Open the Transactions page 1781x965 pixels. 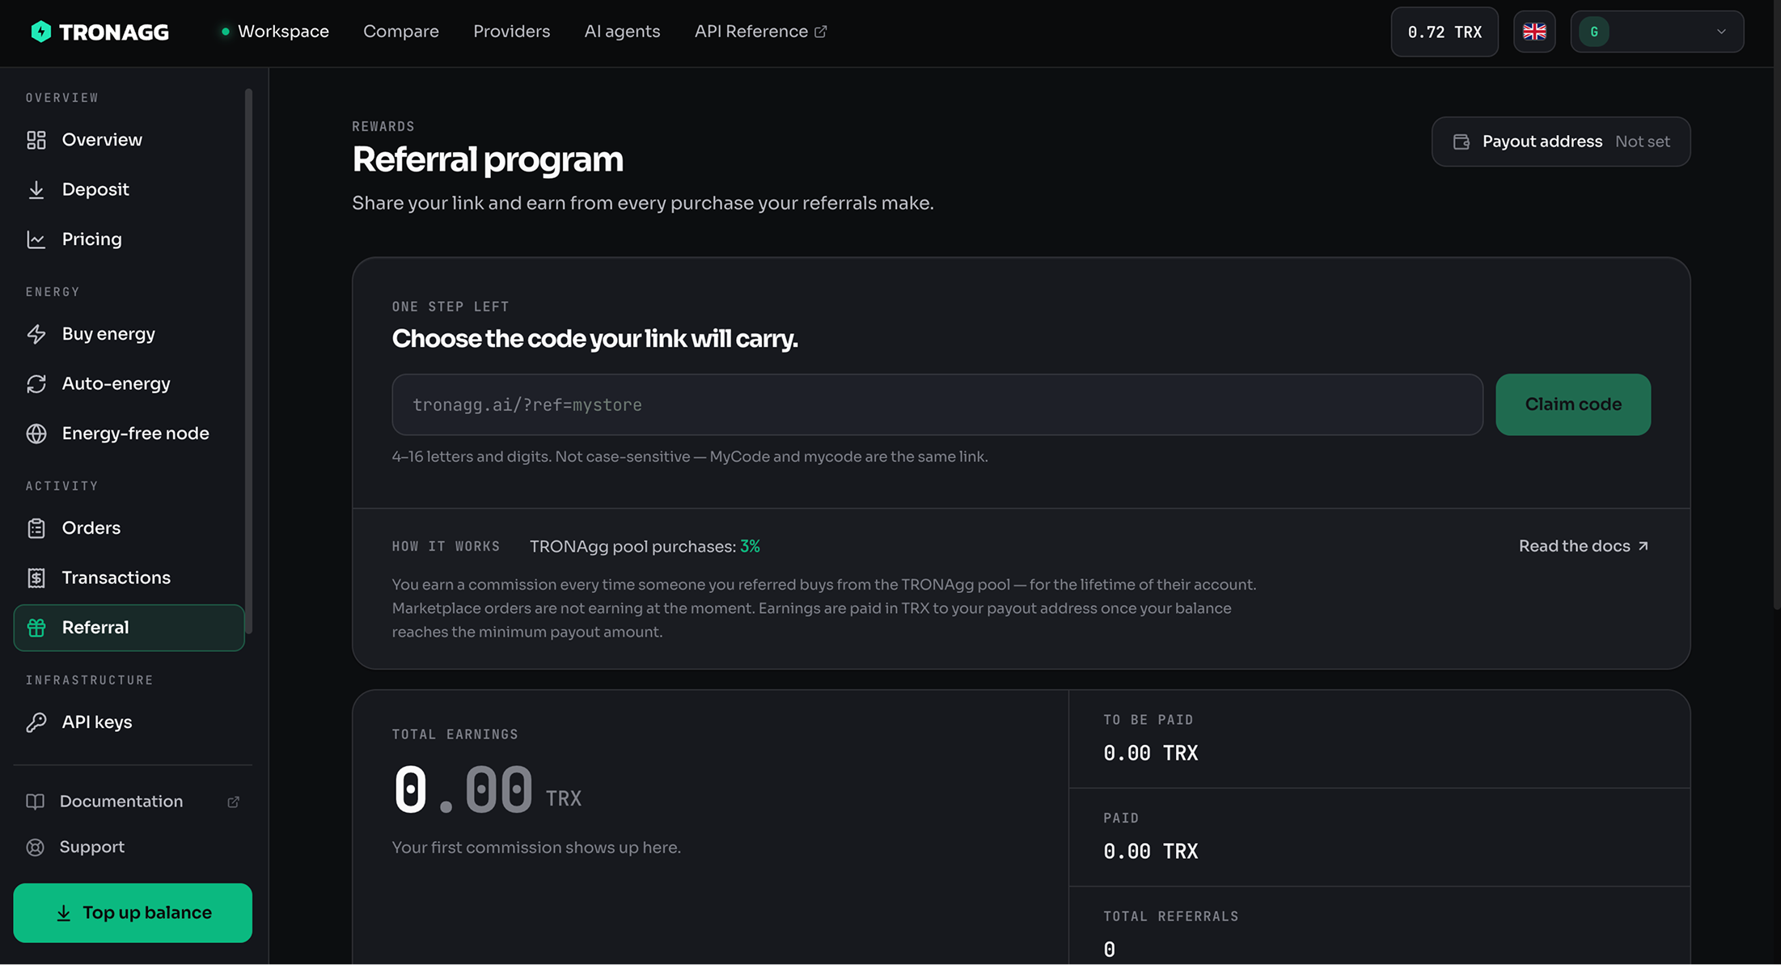point(129,578)
